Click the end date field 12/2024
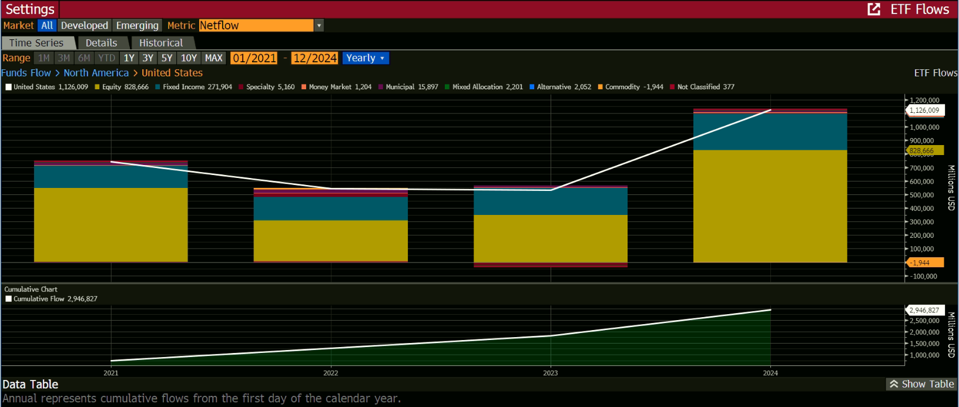 (x=315, y=58)
